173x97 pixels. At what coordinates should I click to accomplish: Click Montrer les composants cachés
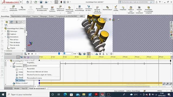pos(69,10)
